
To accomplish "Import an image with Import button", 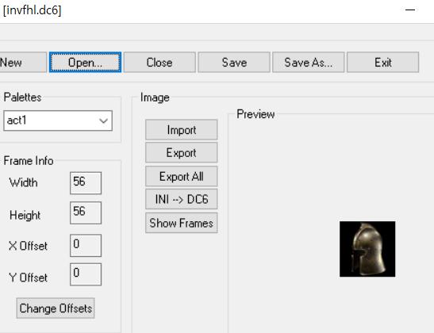I will point(181,130).
